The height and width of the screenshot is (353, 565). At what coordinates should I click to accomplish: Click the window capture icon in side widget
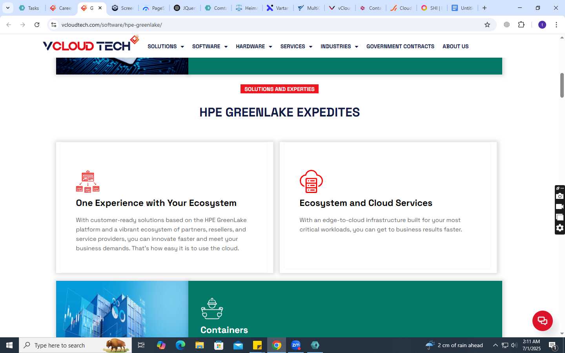560,217
